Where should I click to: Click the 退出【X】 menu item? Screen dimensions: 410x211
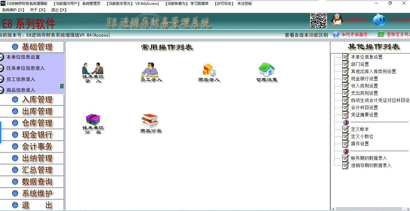coord(59,10)
